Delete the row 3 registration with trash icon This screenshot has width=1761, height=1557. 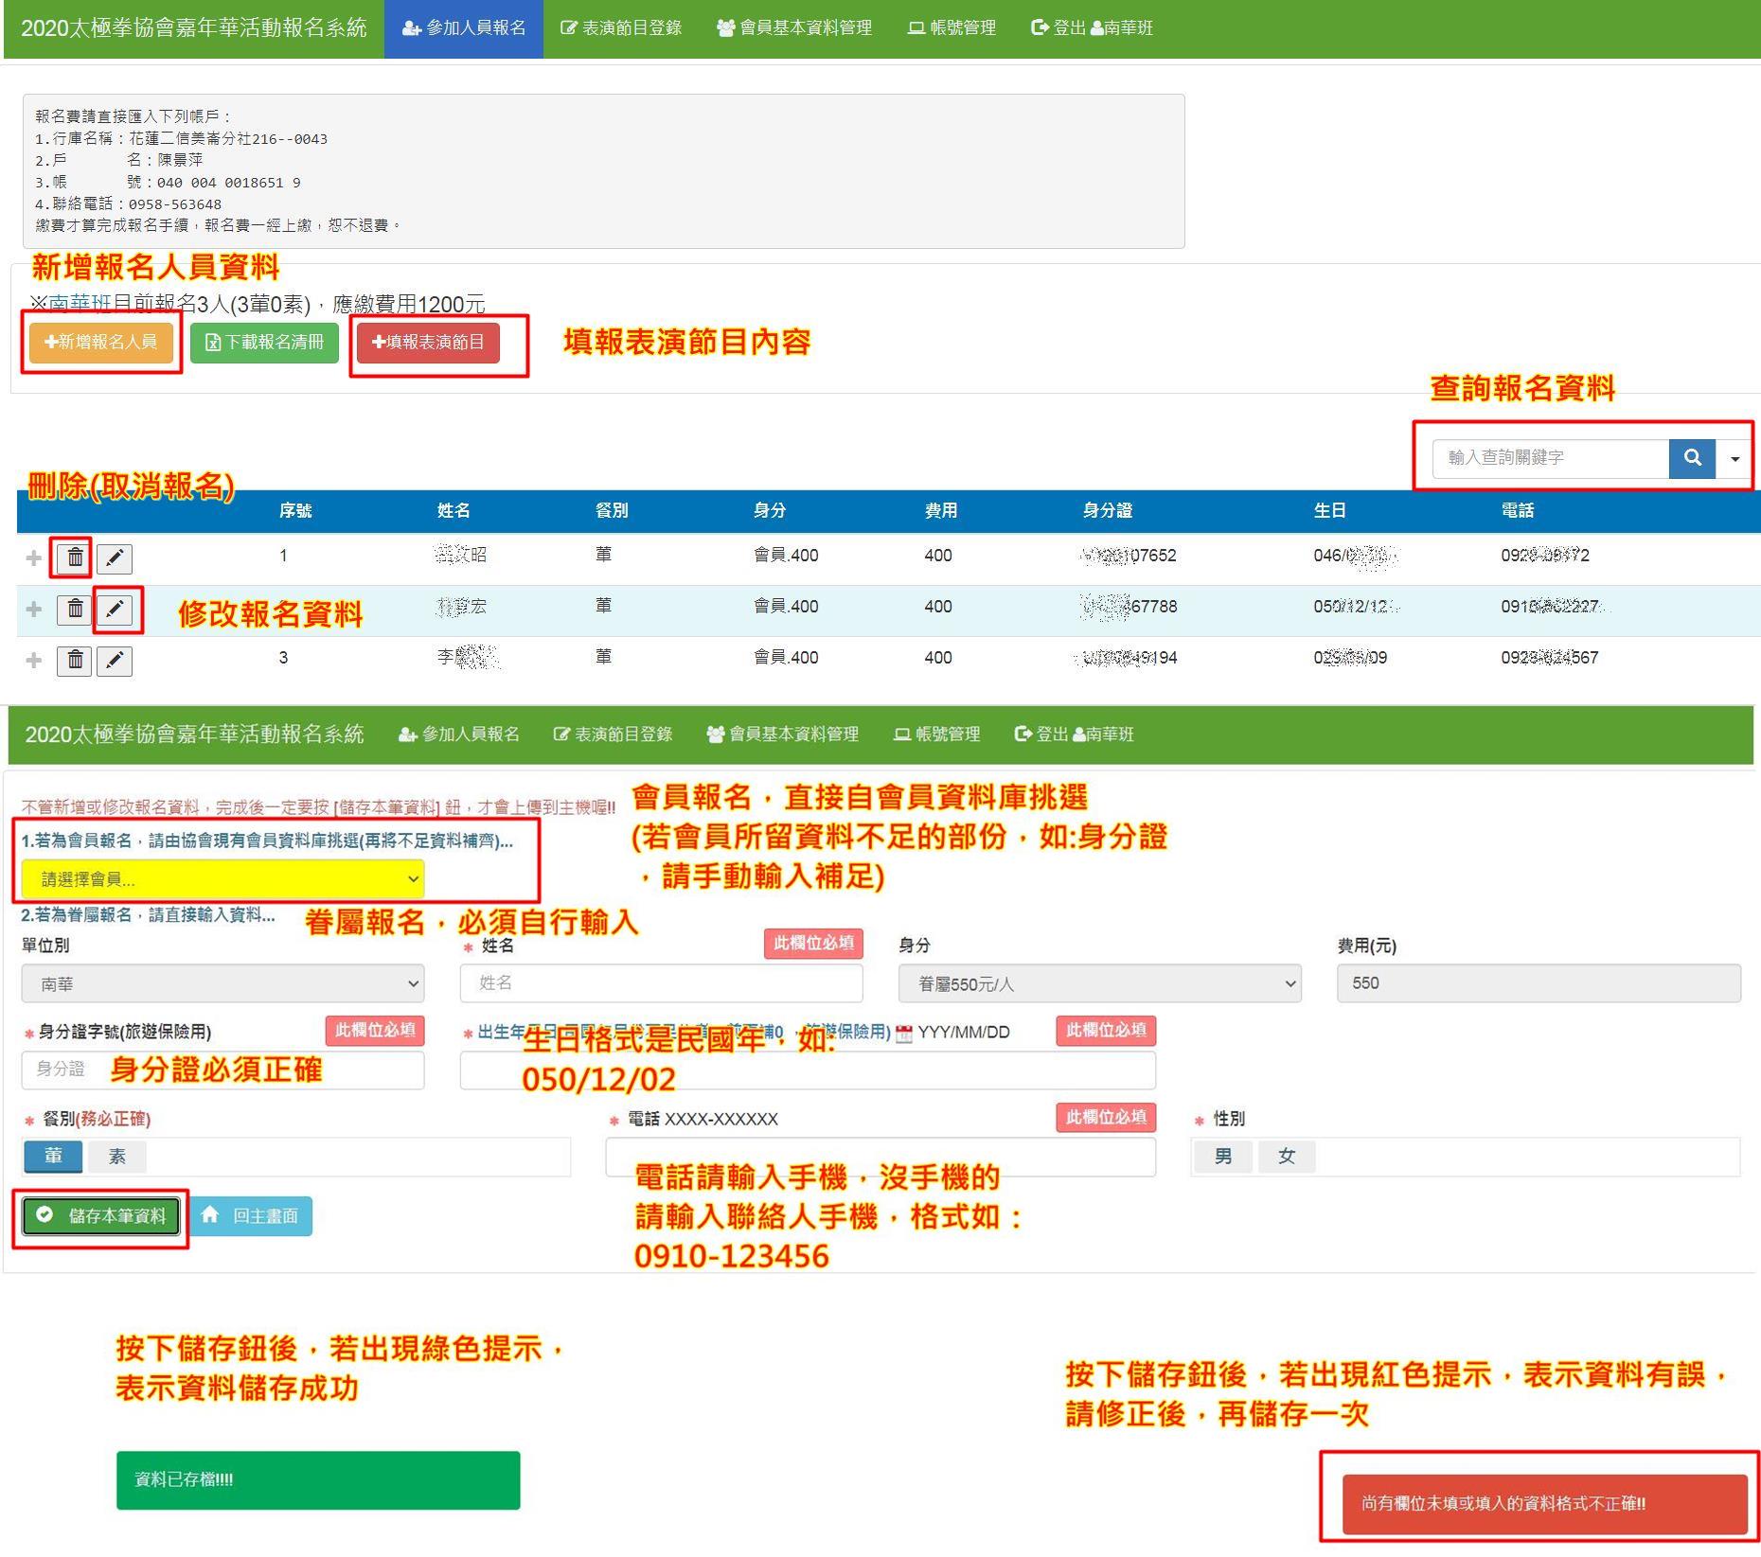pyautogui.click(x=74, y=661)
